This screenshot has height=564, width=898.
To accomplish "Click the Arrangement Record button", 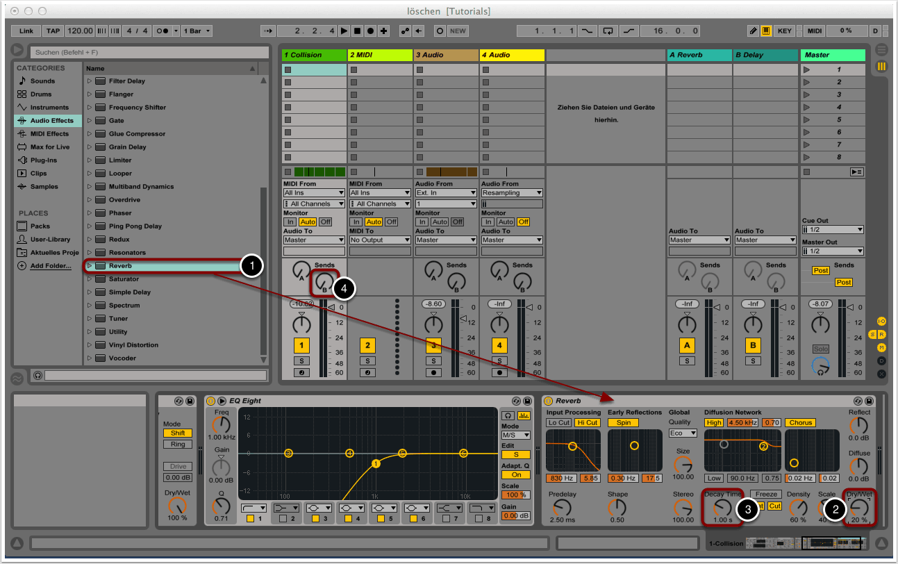I will click(x=369, y=31).
